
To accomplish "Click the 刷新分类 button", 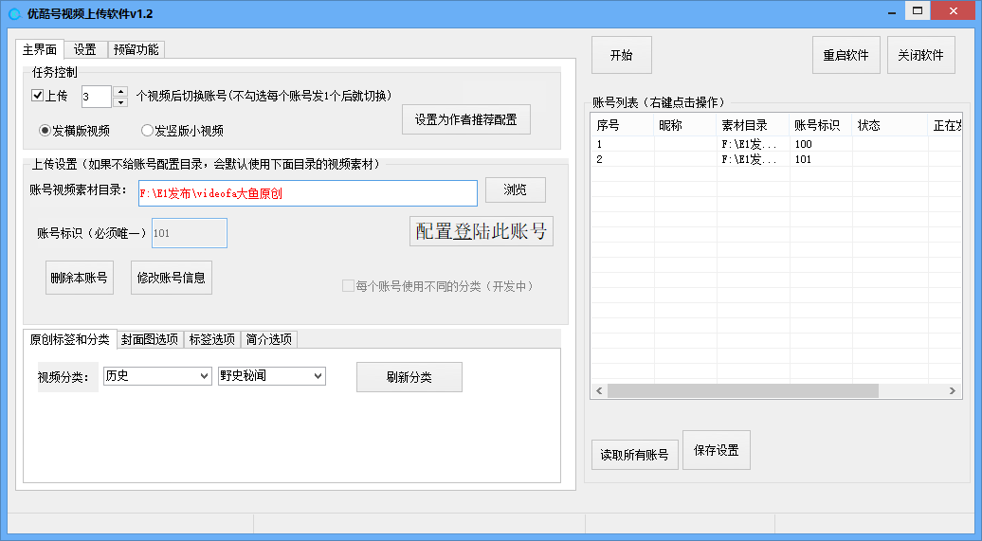I will pos(409,377).
